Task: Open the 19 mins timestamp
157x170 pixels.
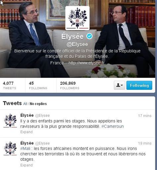Action: pos(145,143)
